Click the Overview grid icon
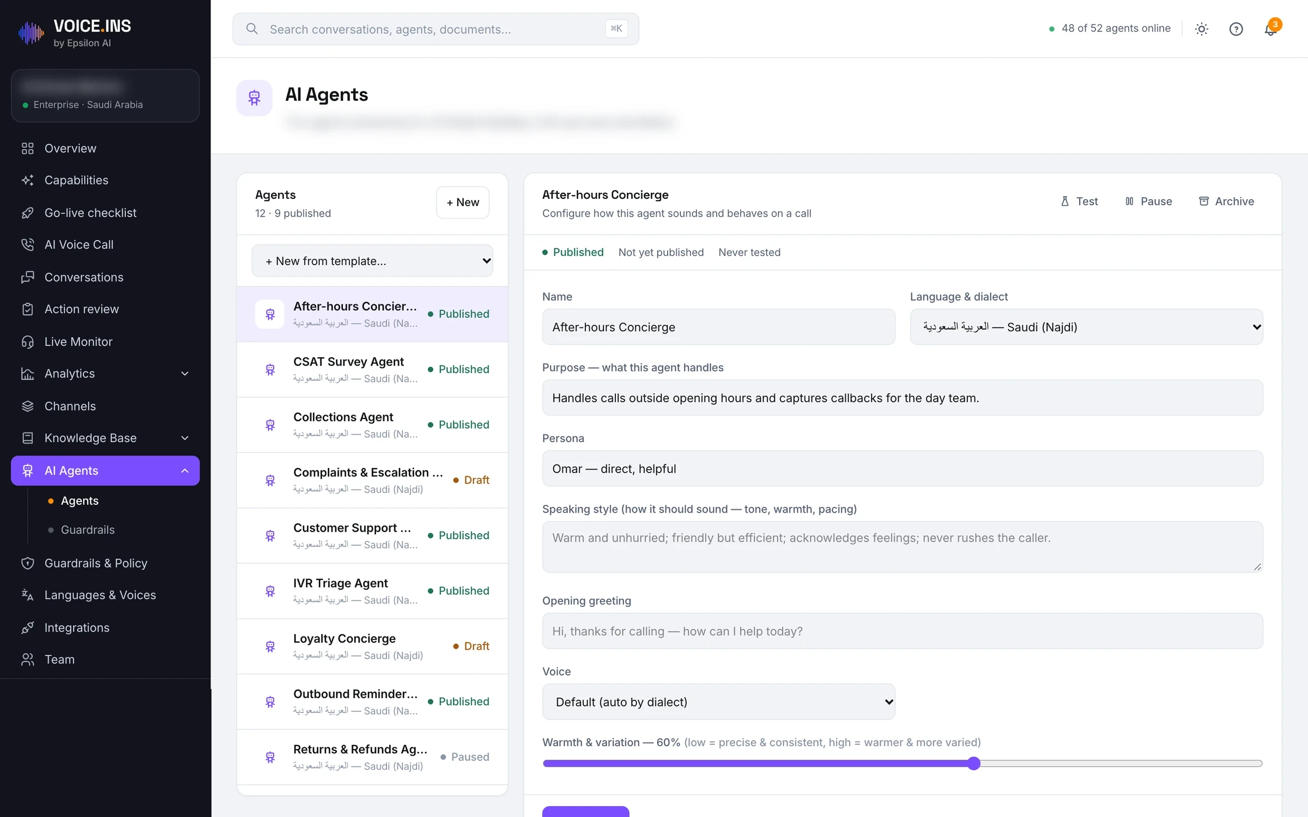Viewport: 1308px width, 817px height. pos(28,148)
